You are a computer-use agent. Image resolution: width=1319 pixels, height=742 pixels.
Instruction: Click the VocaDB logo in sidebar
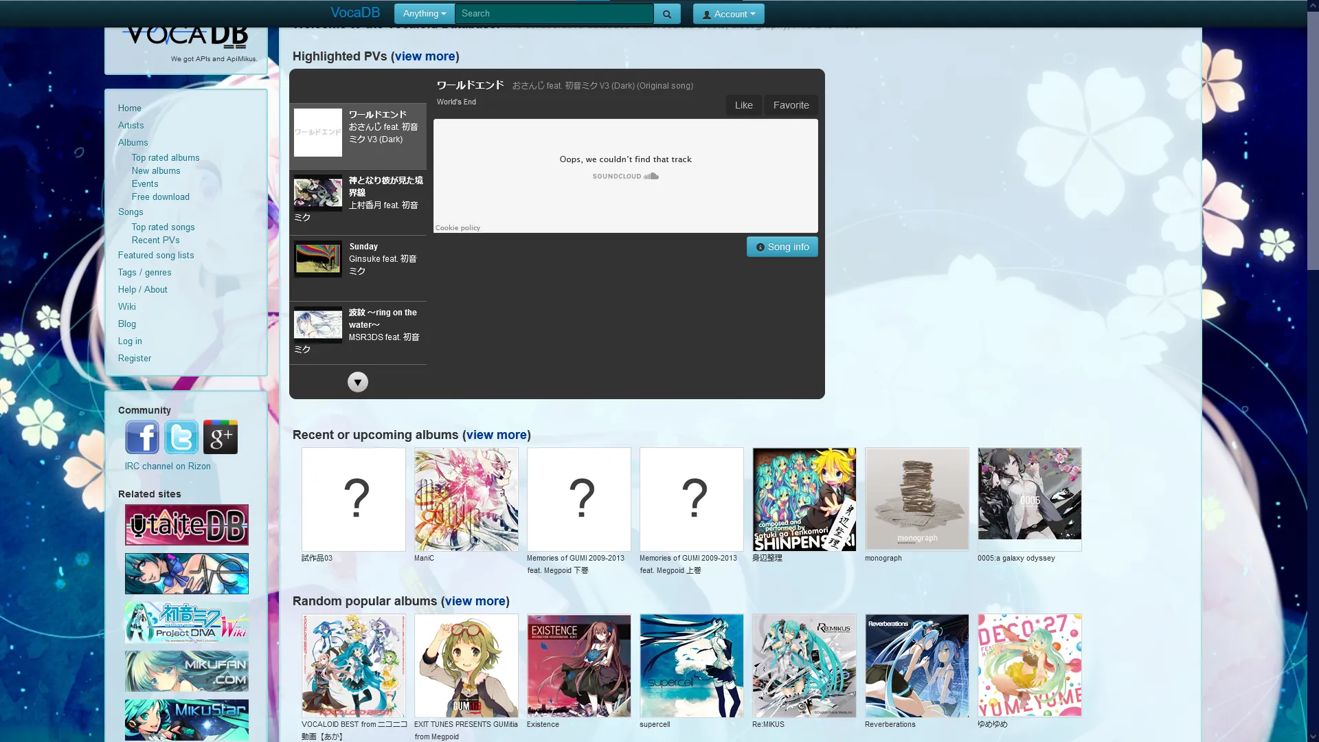pos(185,38)
